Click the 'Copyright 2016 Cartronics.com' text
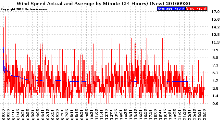 (24, 9)
